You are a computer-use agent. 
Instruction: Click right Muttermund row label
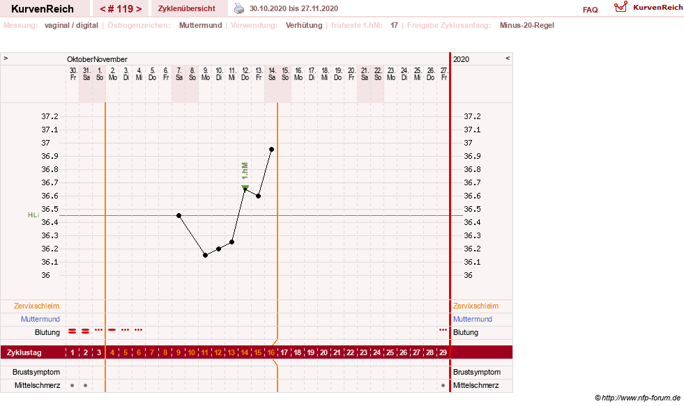click(473, 319)
